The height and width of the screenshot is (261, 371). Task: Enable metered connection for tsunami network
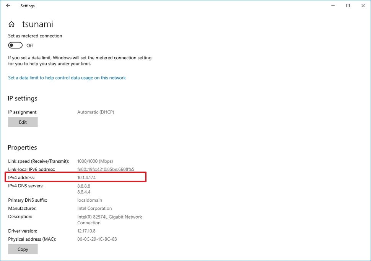pos(15,45)
